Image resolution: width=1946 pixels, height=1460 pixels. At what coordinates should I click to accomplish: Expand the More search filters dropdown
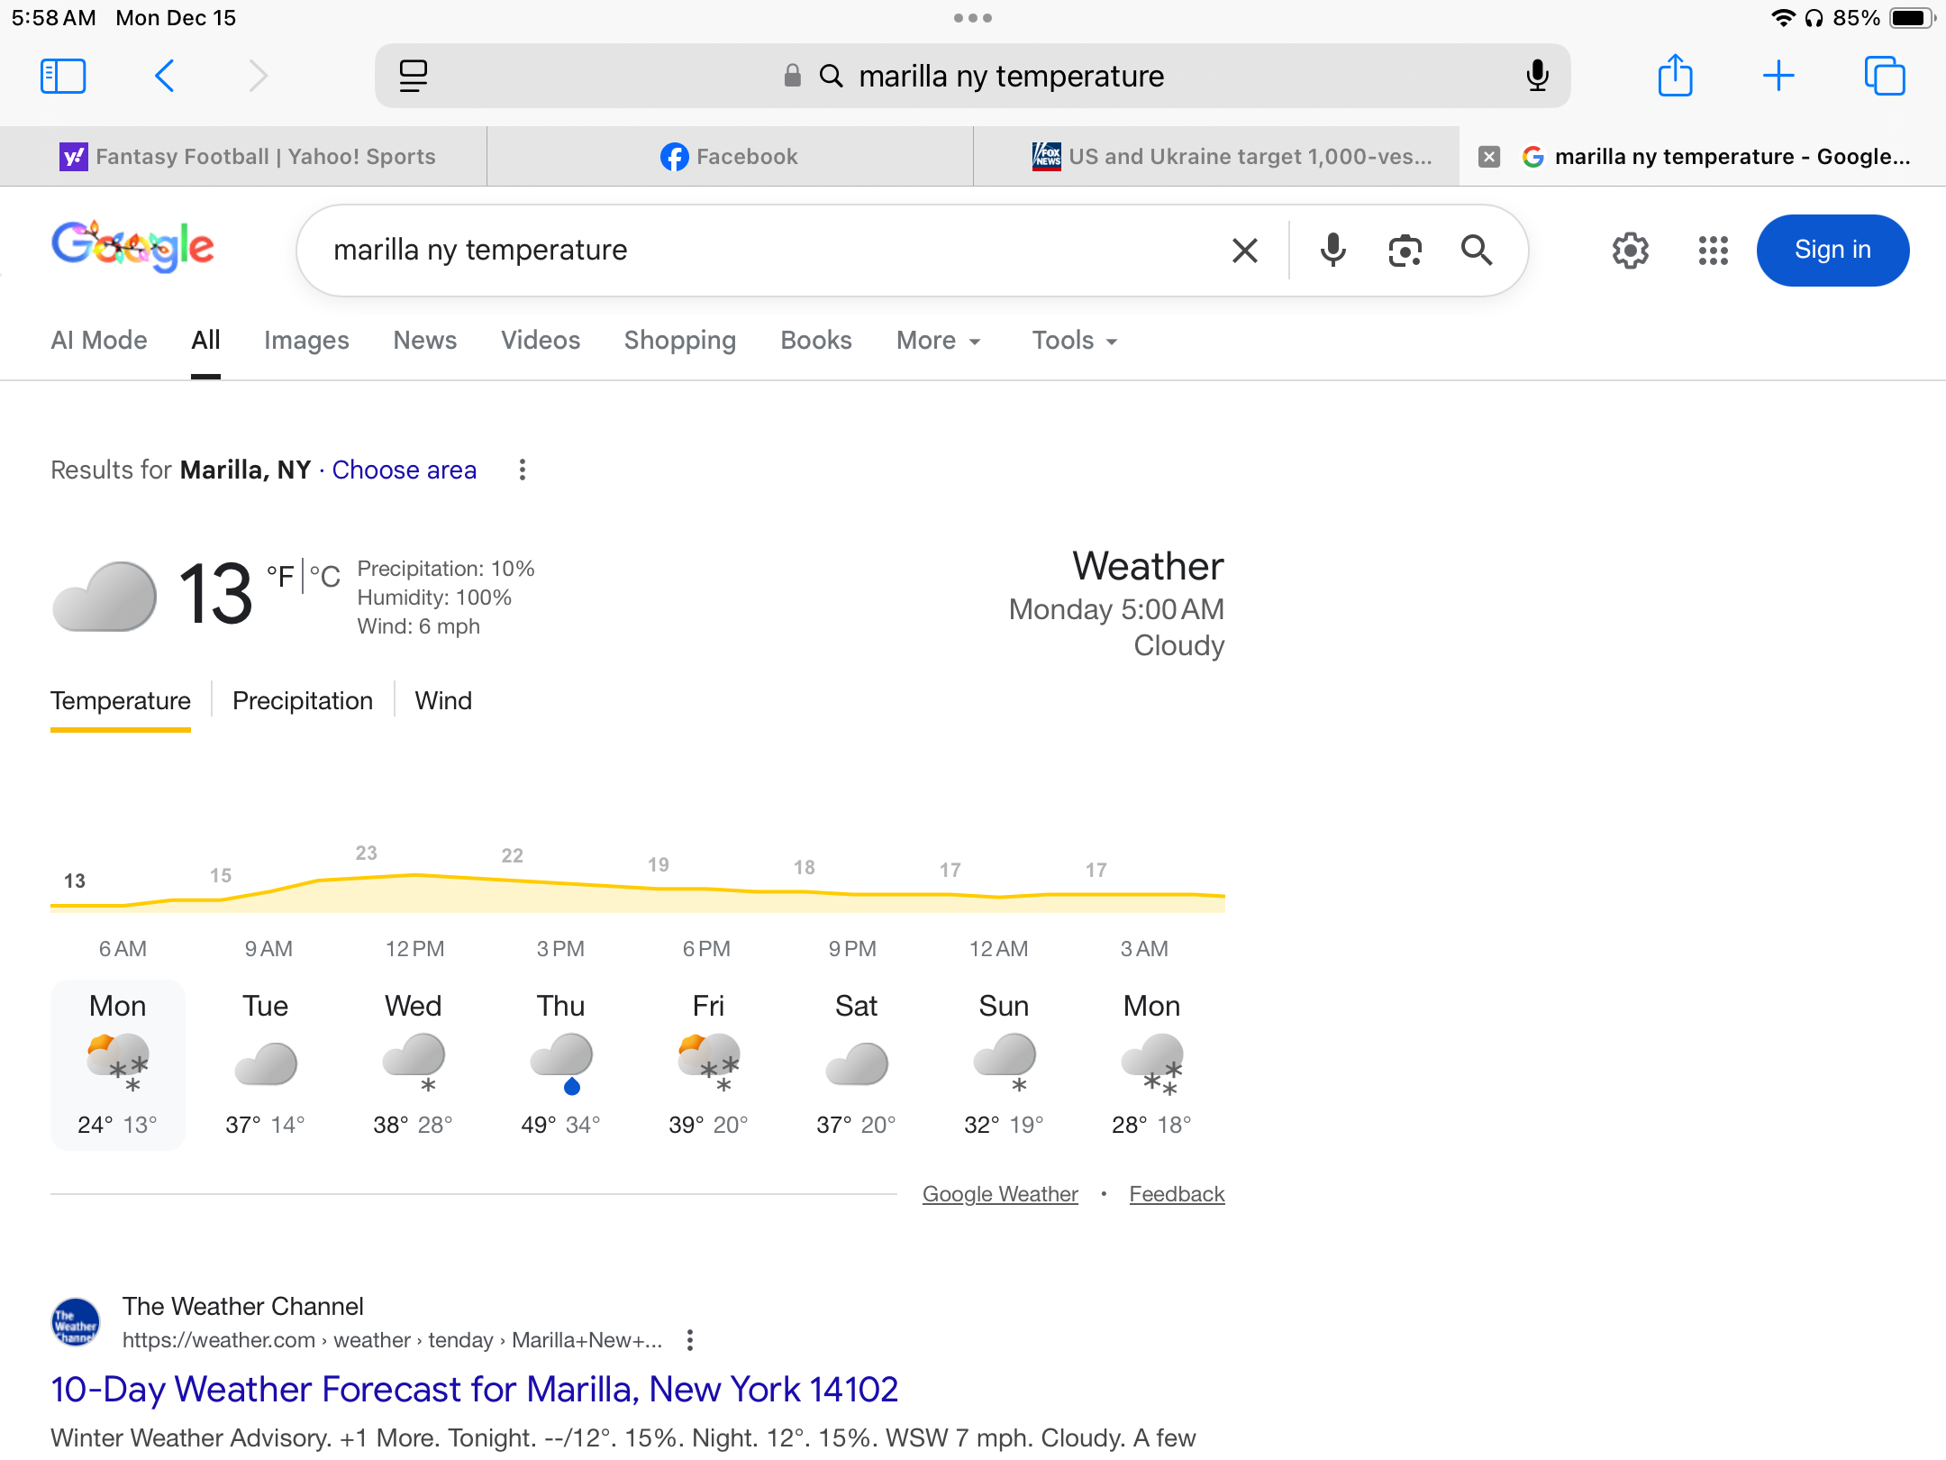(x=938, y=341)
